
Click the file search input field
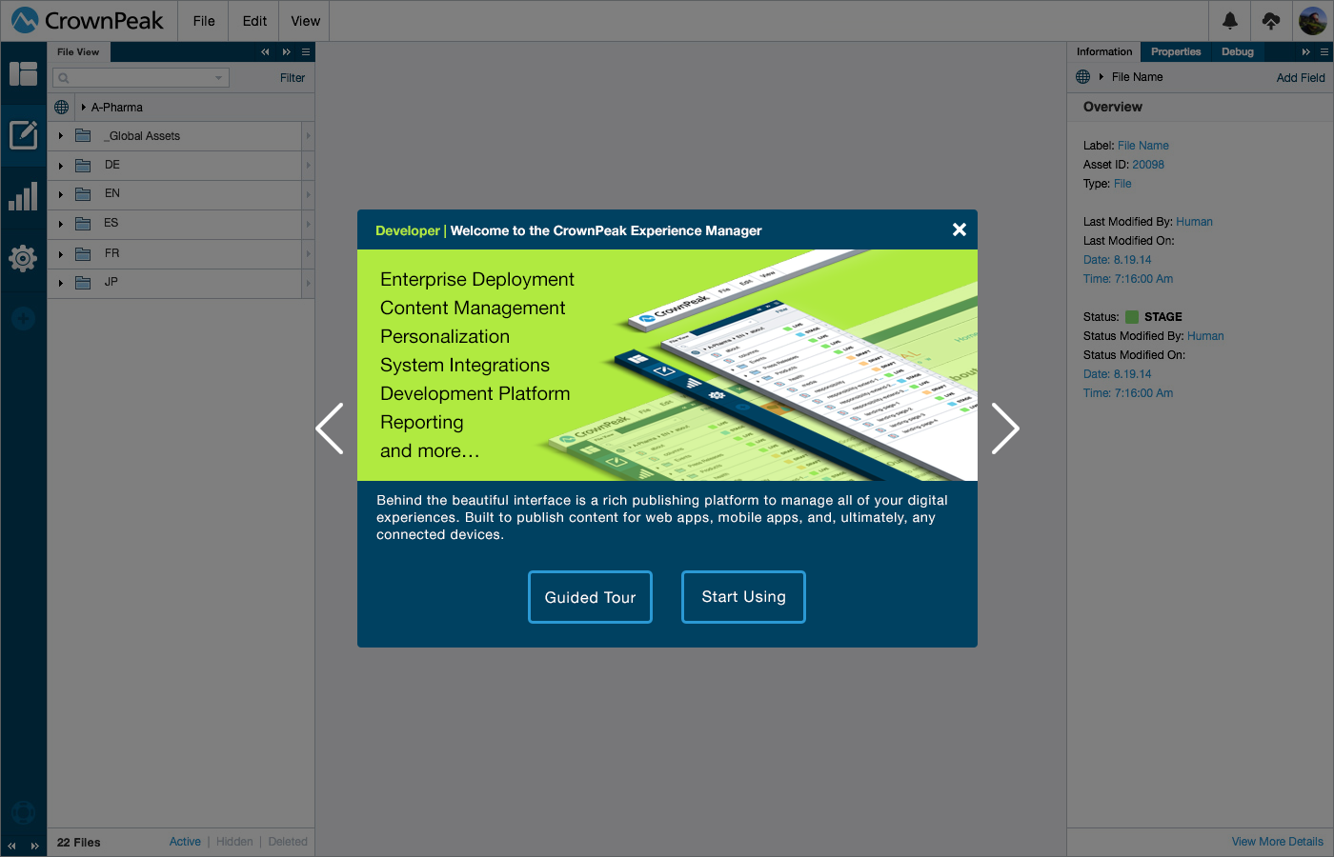tap(141, 78)
